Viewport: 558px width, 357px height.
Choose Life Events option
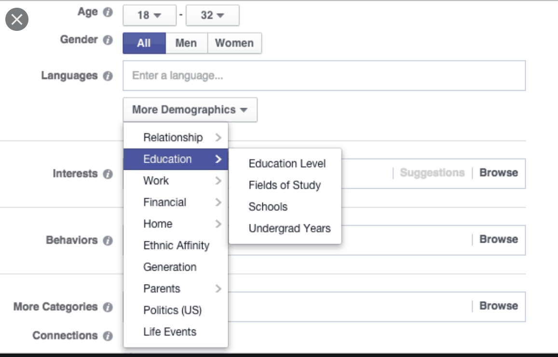coord(176,332)
